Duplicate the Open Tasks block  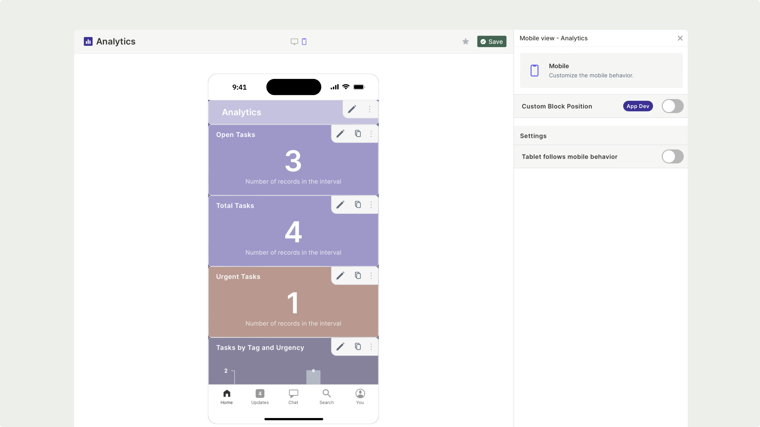[358, 134]
